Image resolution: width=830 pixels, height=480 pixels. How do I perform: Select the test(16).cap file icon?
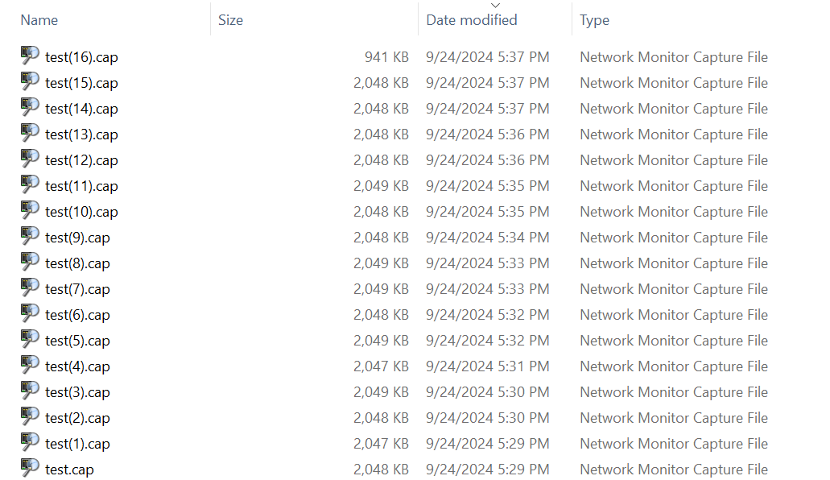click(x=30, y=56)
